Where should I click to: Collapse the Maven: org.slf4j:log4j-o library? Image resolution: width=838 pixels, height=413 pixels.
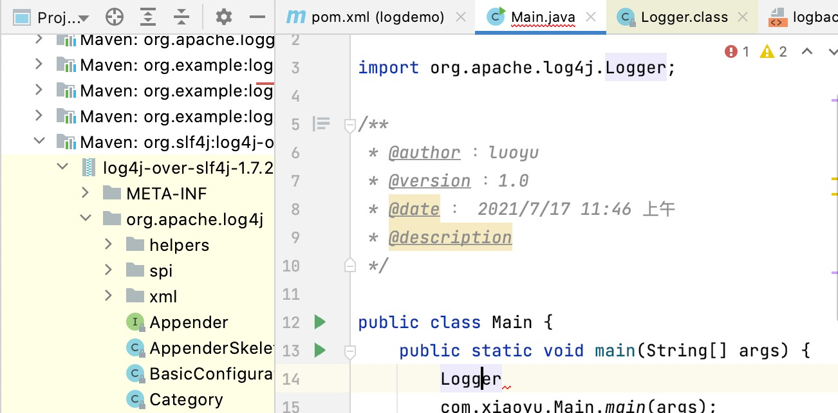click(39, 141)
